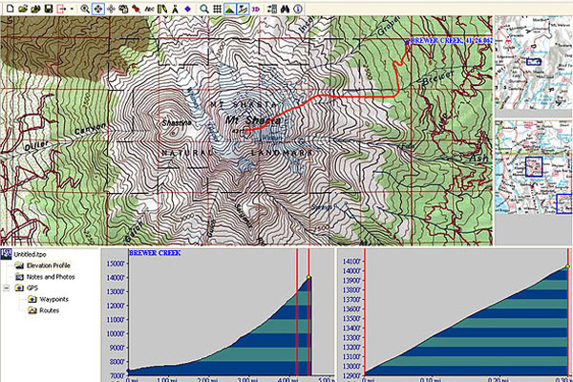573x382 pixels.
Task: Select the compass bearing tool
Action: coord(175,9)
